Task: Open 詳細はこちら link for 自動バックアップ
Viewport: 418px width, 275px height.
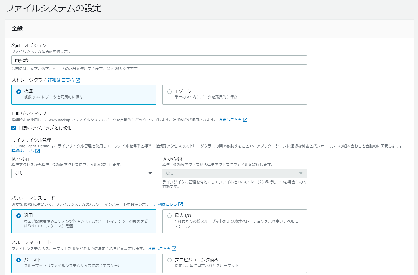Action: [x=230, y=120]
